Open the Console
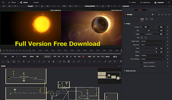This screenshot has height=100, width=172. tap(36, 2)
